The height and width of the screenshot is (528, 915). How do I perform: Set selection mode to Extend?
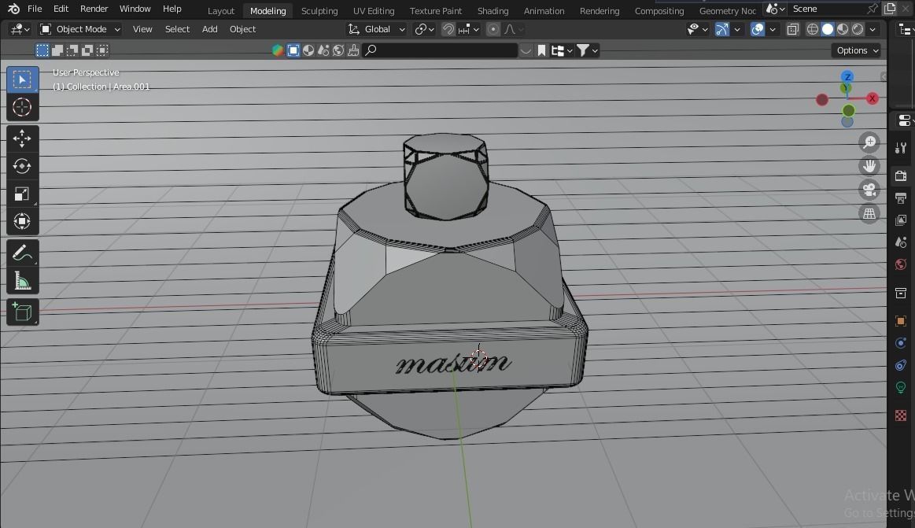click(x=57, y=51)
